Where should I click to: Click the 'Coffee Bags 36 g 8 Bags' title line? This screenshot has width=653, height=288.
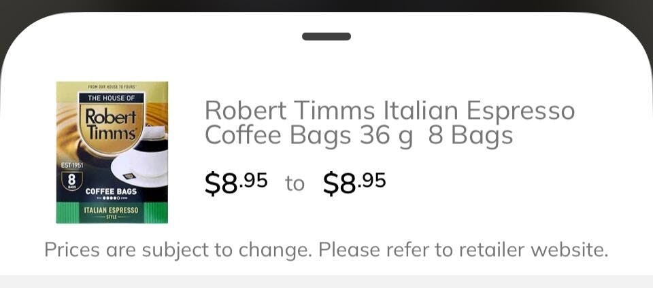point(358,136)
